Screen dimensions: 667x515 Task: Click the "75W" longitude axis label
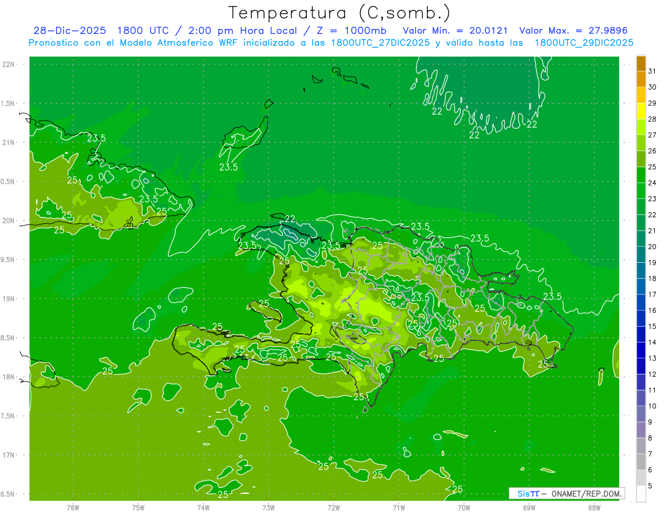138,507
